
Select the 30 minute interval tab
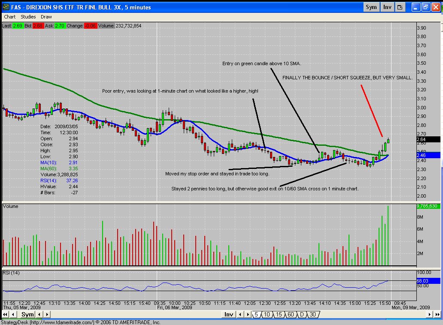[313, 314]
